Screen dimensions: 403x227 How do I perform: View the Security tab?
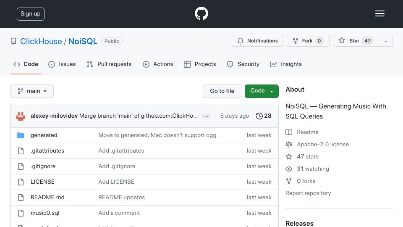pyautogui.click(x=243, y=64)
